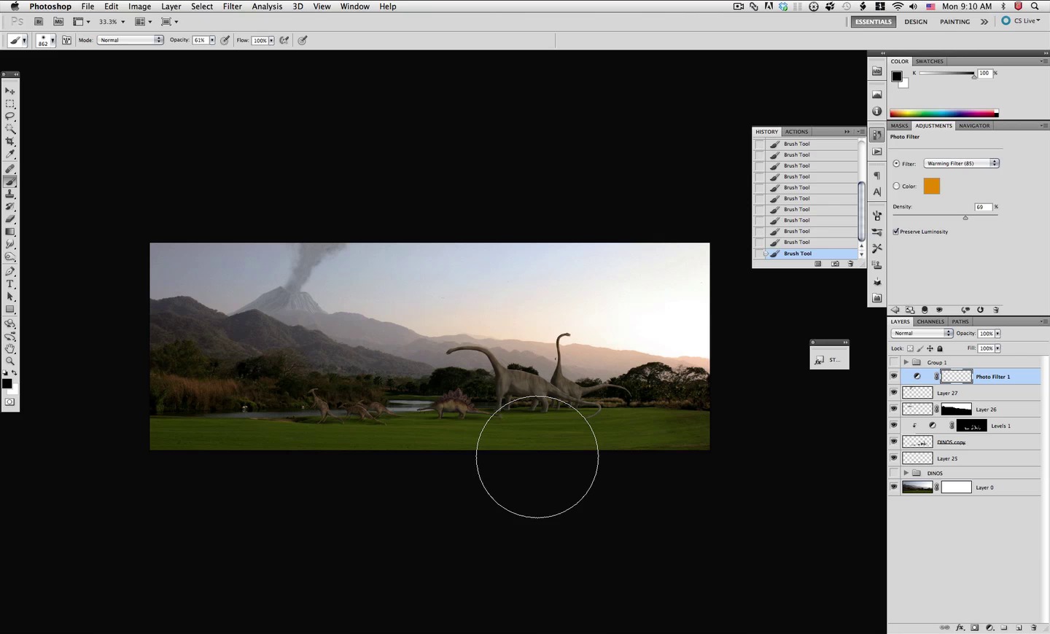
Task: Open the brush Mode dropdown
Action: coord(131,40)
